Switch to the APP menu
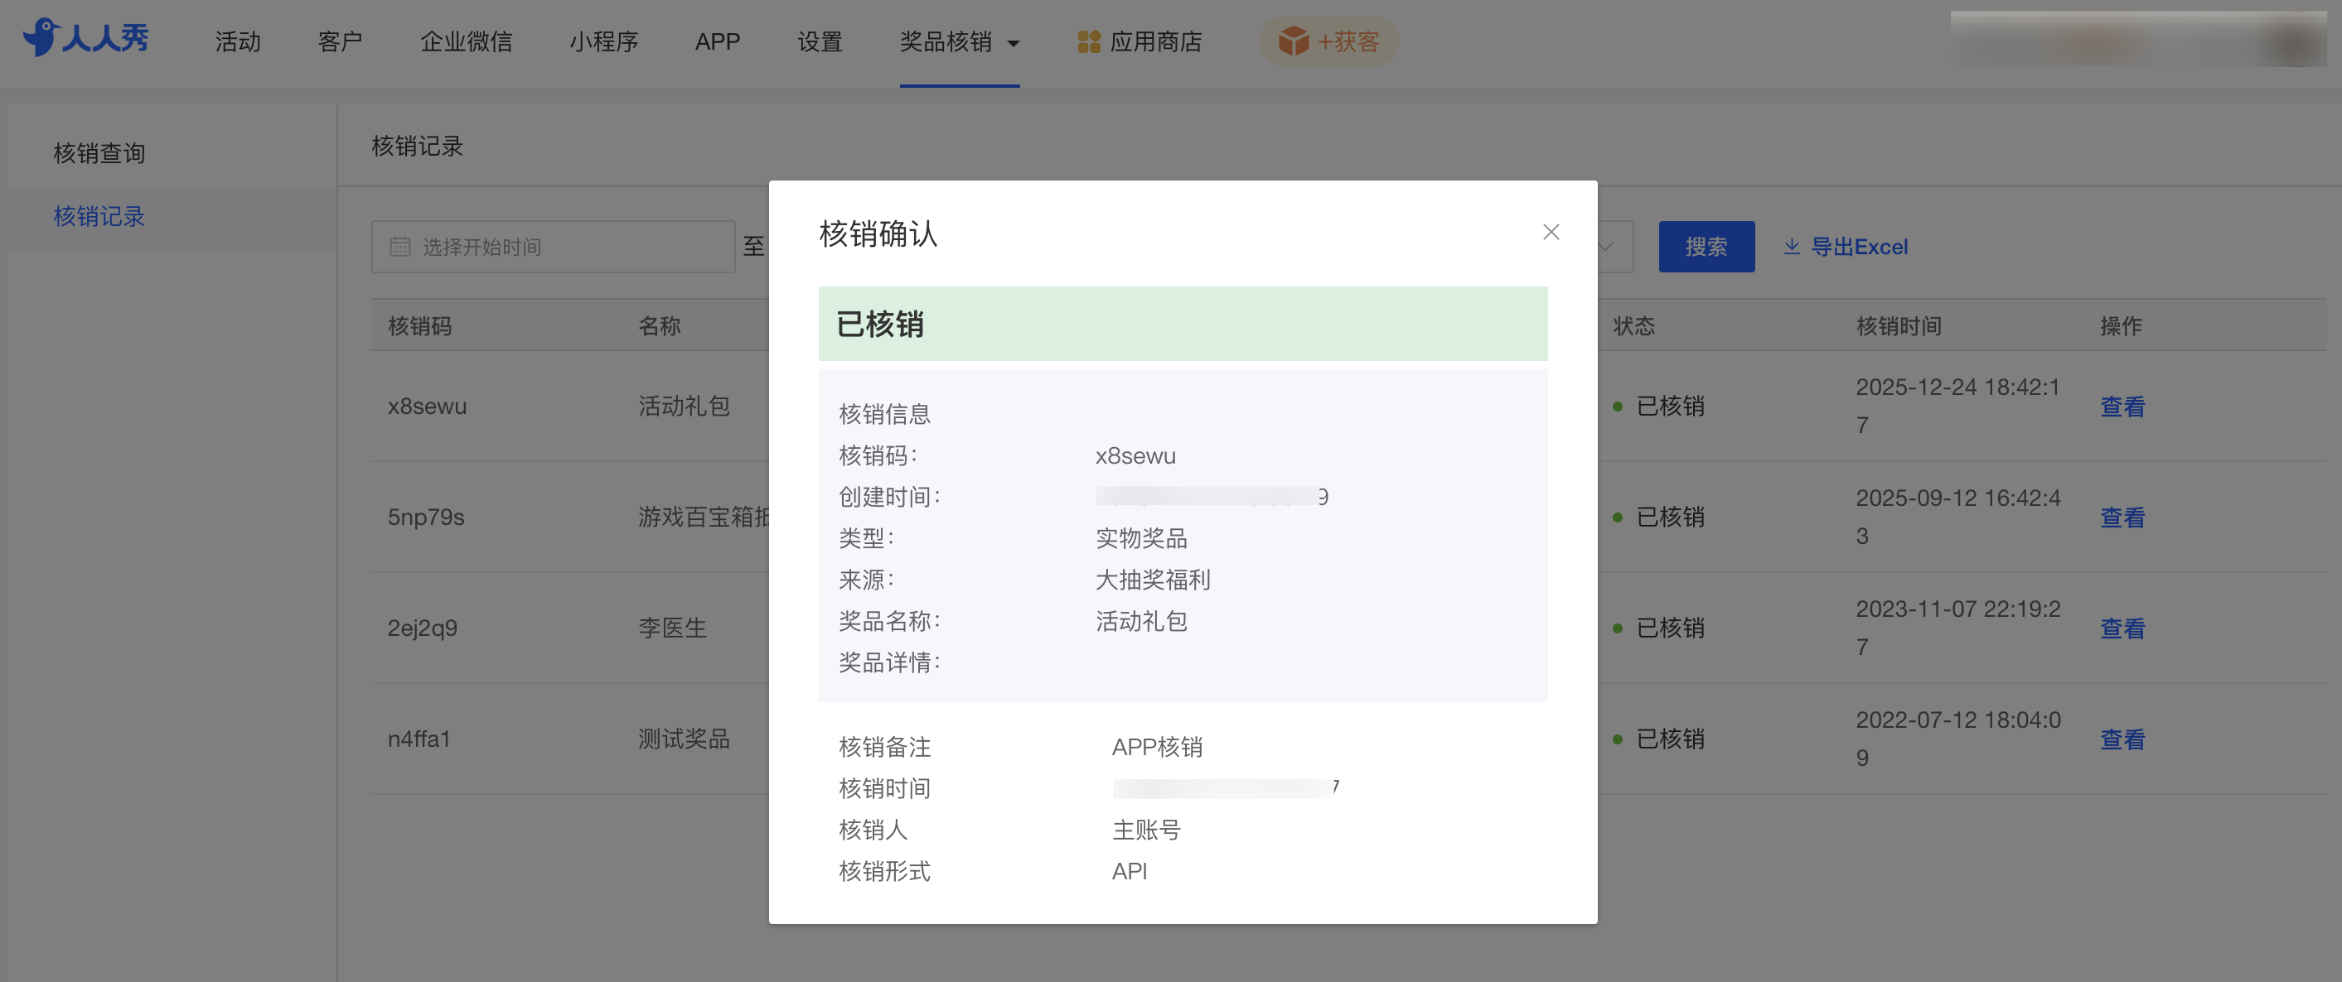2342x982 pixels. 718,41
